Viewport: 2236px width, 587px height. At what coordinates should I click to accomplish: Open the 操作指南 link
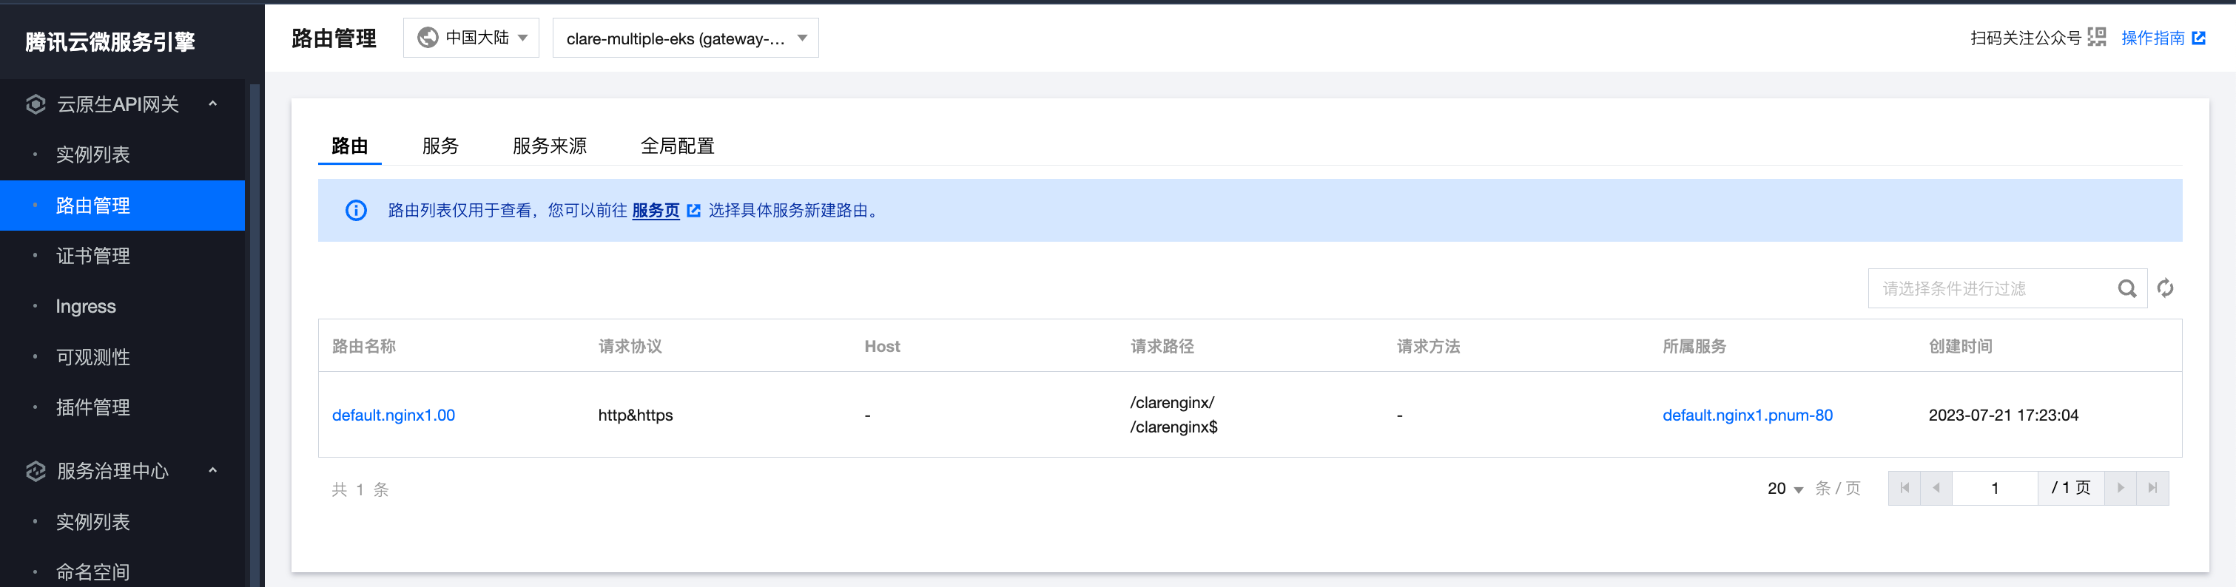tap(2152, 38)
